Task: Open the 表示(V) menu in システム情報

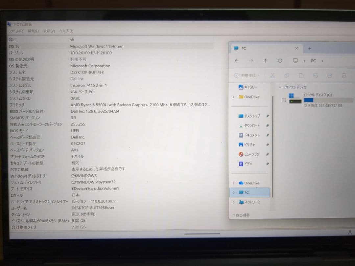Action: pos(49,31)
